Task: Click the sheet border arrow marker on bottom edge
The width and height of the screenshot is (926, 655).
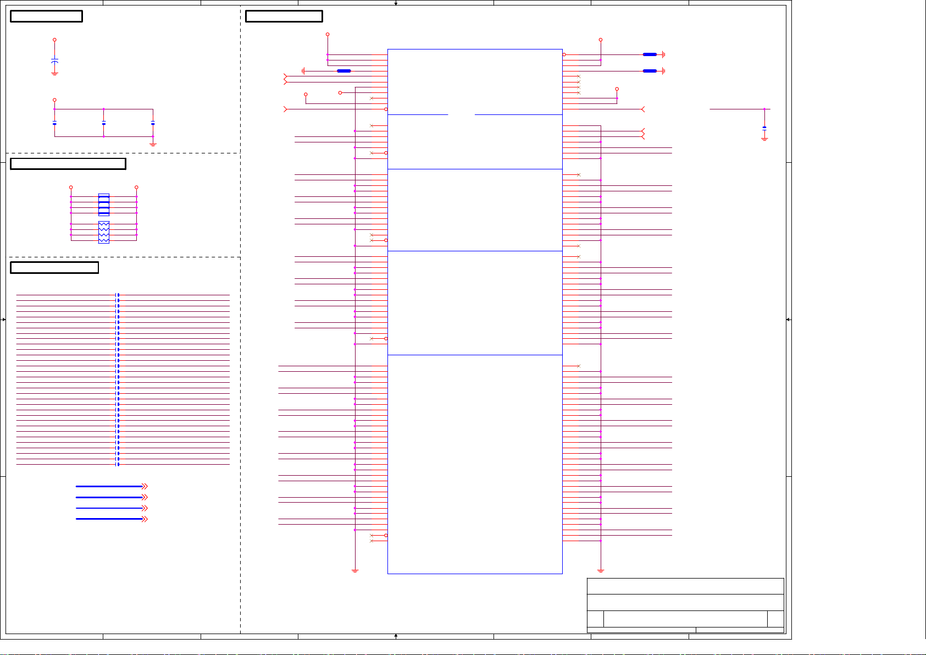Action: [396, 636]
